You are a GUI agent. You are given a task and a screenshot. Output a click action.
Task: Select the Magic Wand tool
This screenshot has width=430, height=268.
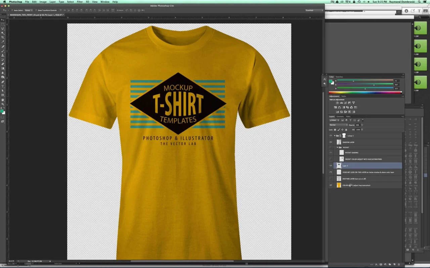coord(3,33)
